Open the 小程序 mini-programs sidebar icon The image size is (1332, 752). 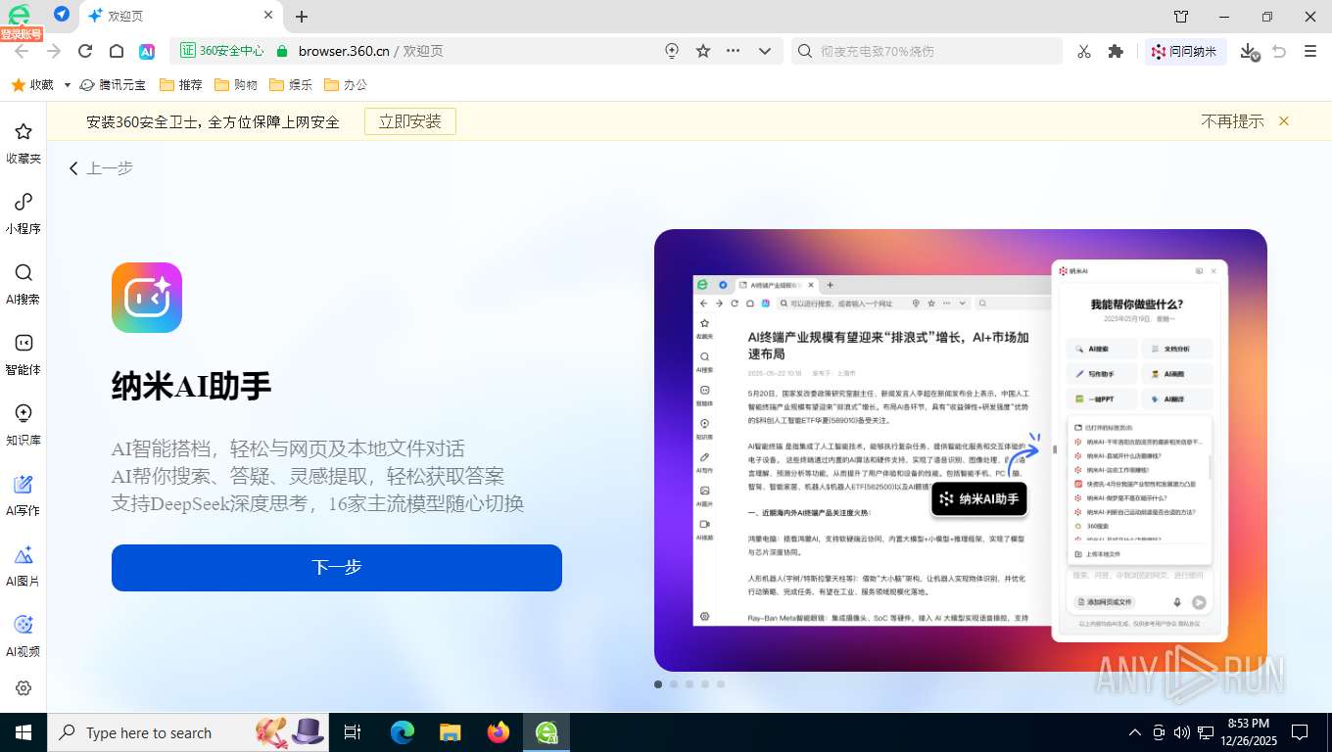tap(24, 213)
